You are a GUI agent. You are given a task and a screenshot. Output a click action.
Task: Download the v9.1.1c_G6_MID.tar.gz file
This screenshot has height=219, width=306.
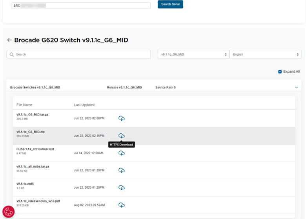point(122,118)
